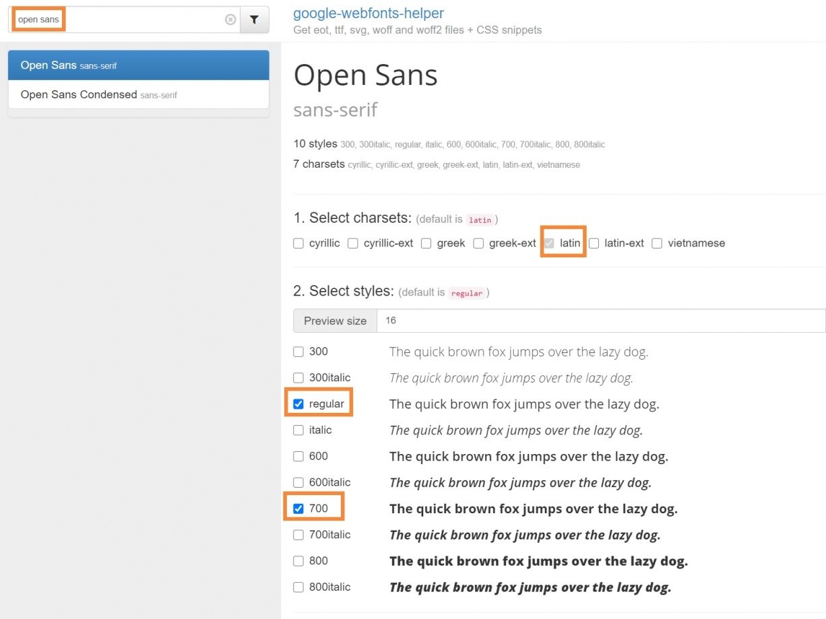Click the "Open Sans" large heading
Viewport: 826px width, 619px height.
tap(366, 75)
